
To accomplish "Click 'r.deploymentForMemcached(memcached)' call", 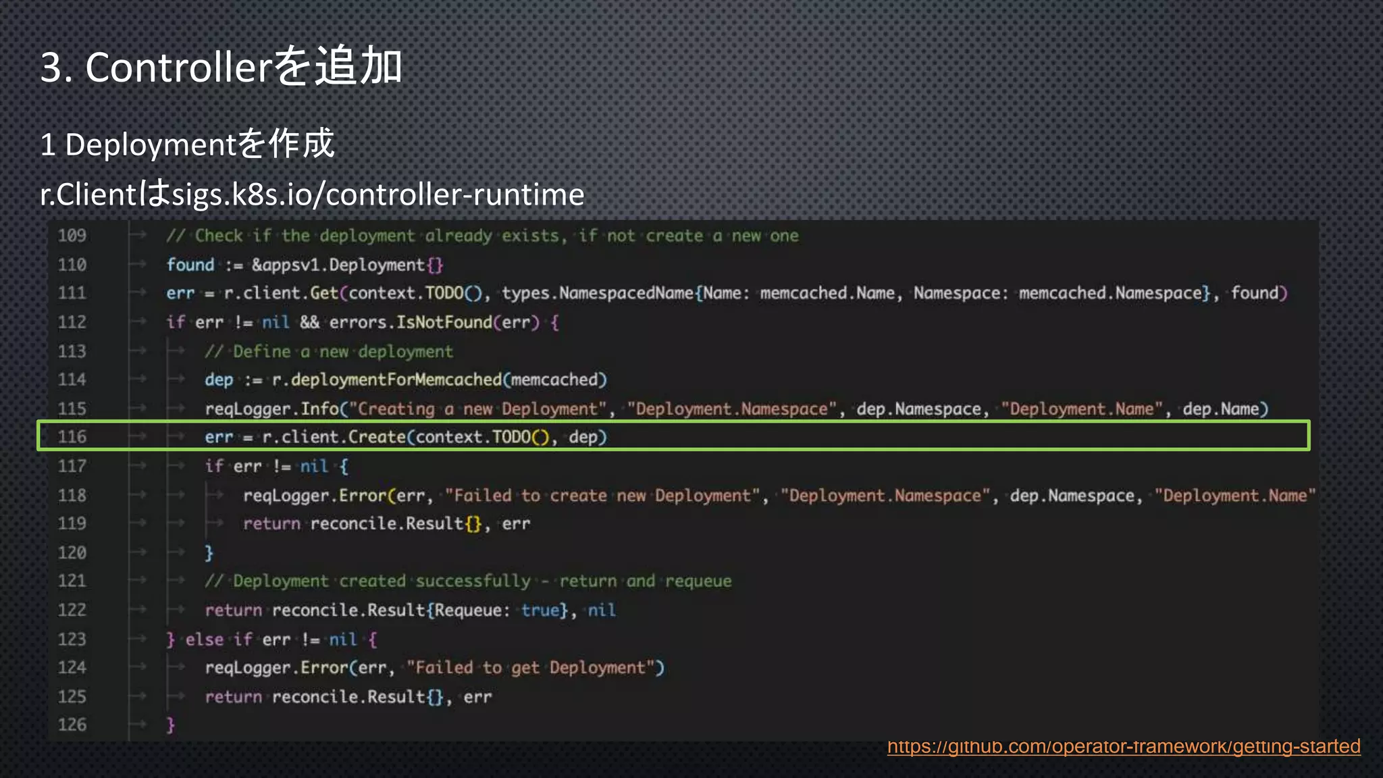I will point(440,380).
